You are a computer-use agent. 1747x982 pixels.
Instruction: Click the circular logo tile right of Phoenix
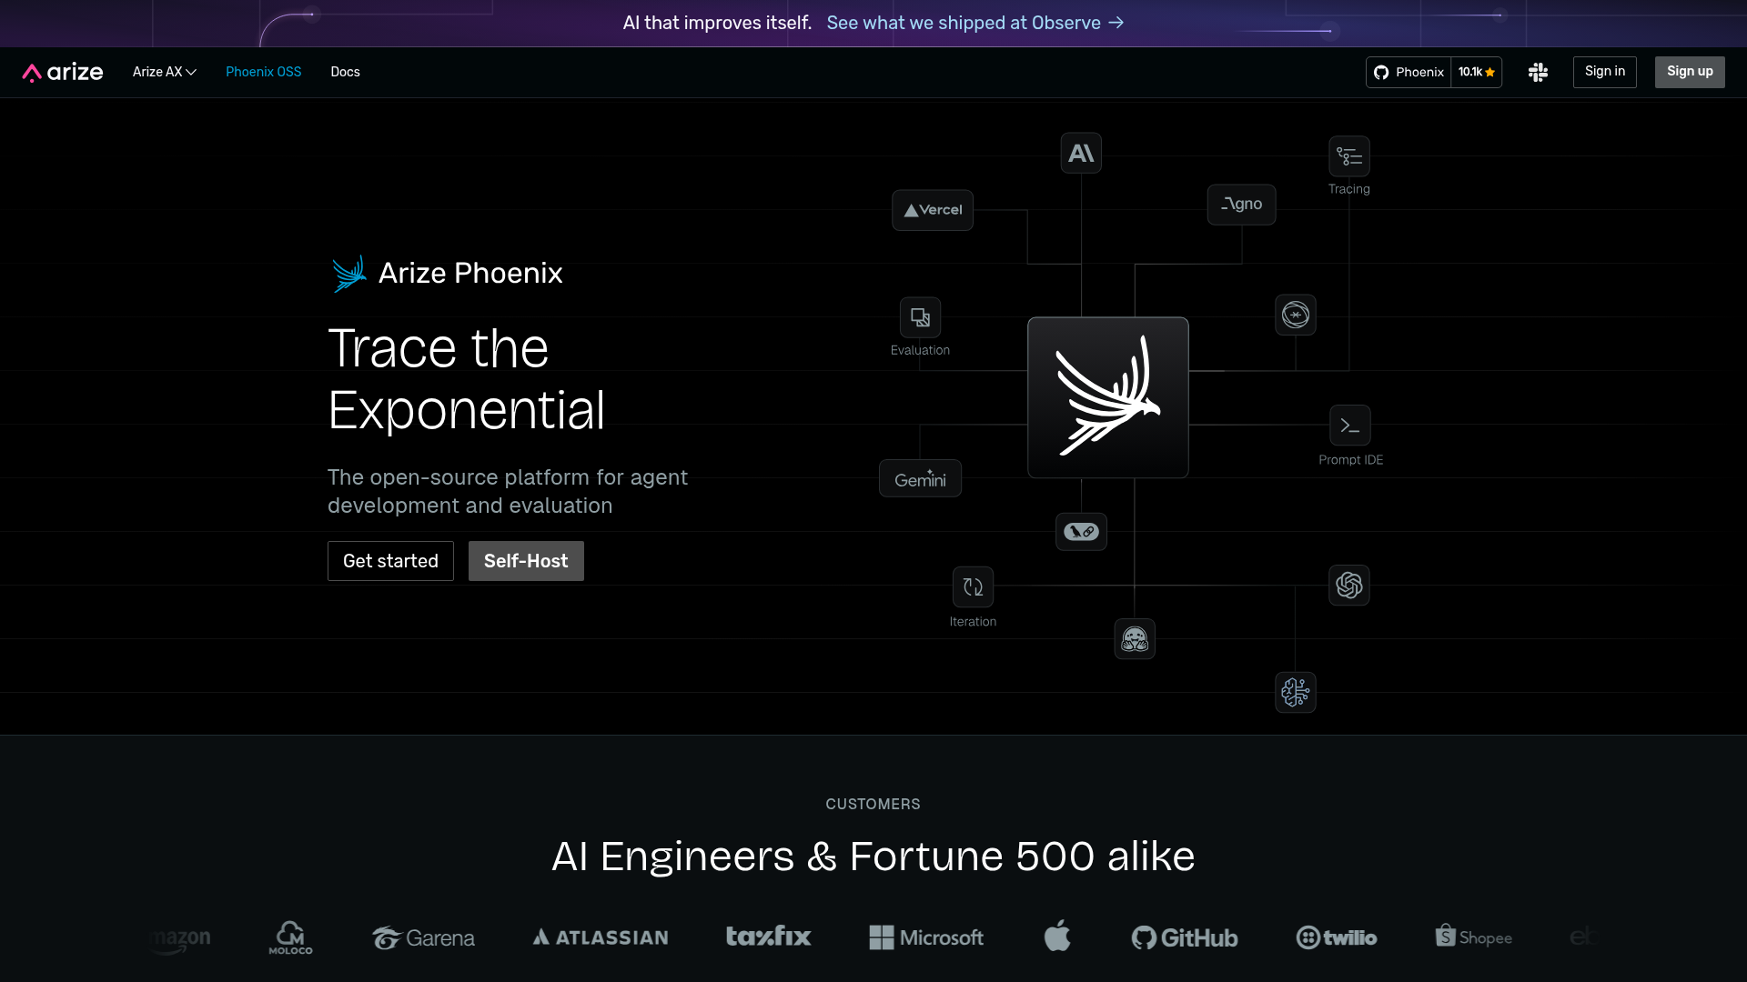pyautogui.click(x=1295, y=315)
